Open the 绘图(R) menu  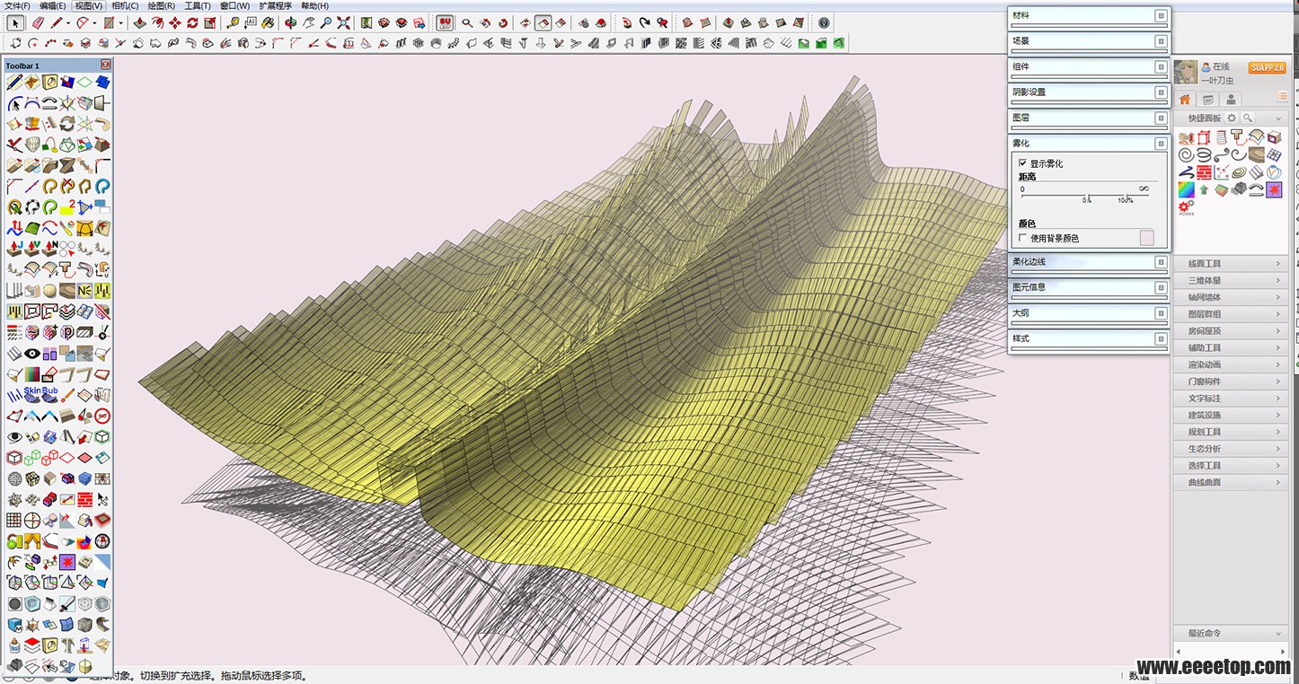161,5
